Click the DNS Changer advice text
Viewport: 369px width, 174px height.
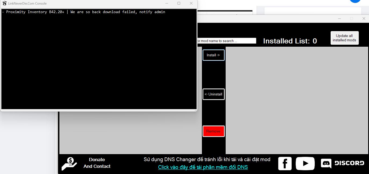point(207,160)
